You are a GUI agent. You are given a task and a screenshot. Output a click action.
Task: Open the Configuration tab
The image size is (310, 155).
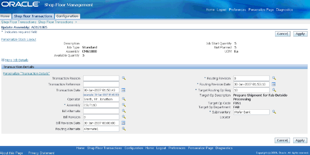(x=67, y=16)
